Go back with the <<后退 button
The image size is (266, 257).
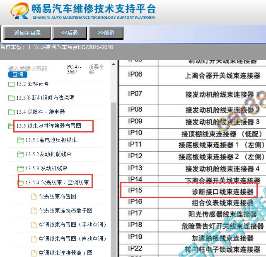[70, 33]
